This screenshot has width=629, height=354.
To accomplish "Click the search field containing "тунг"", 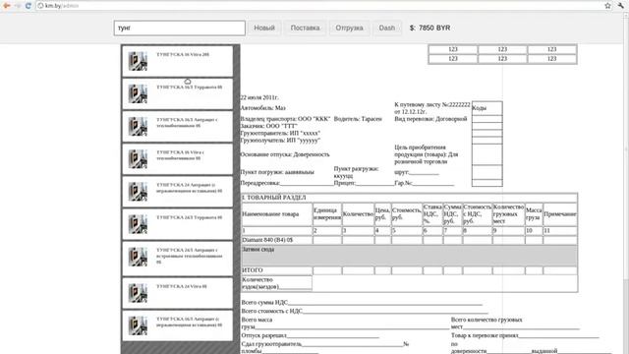I will pyautogui.click(x=179, y=29).
